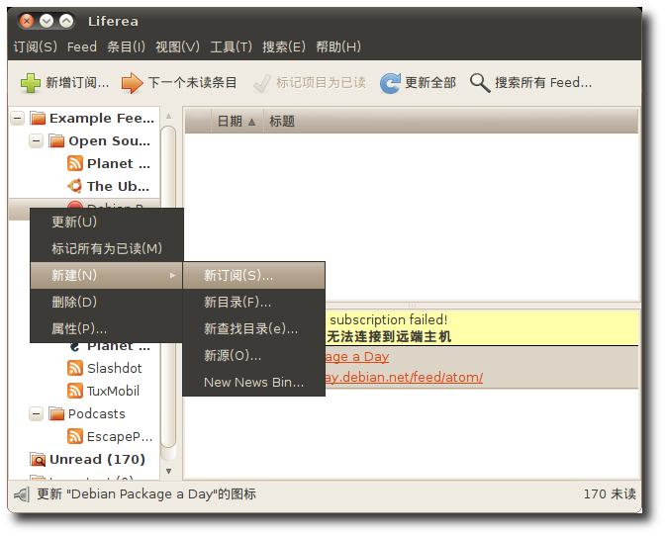Select New News Bin... in the submenu

[x=253, y=382]
